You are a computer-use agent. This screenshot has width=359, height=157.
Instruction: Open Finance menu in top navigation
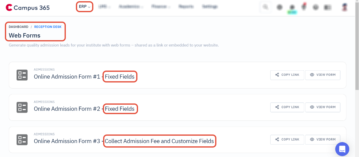pos(161,7)
